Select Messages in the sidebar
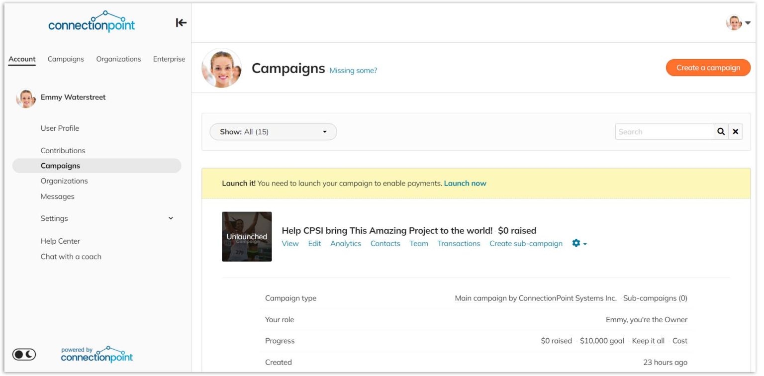The height and width of the screenshot is (376, 764). pyautogui.click(x=58, y=196)
